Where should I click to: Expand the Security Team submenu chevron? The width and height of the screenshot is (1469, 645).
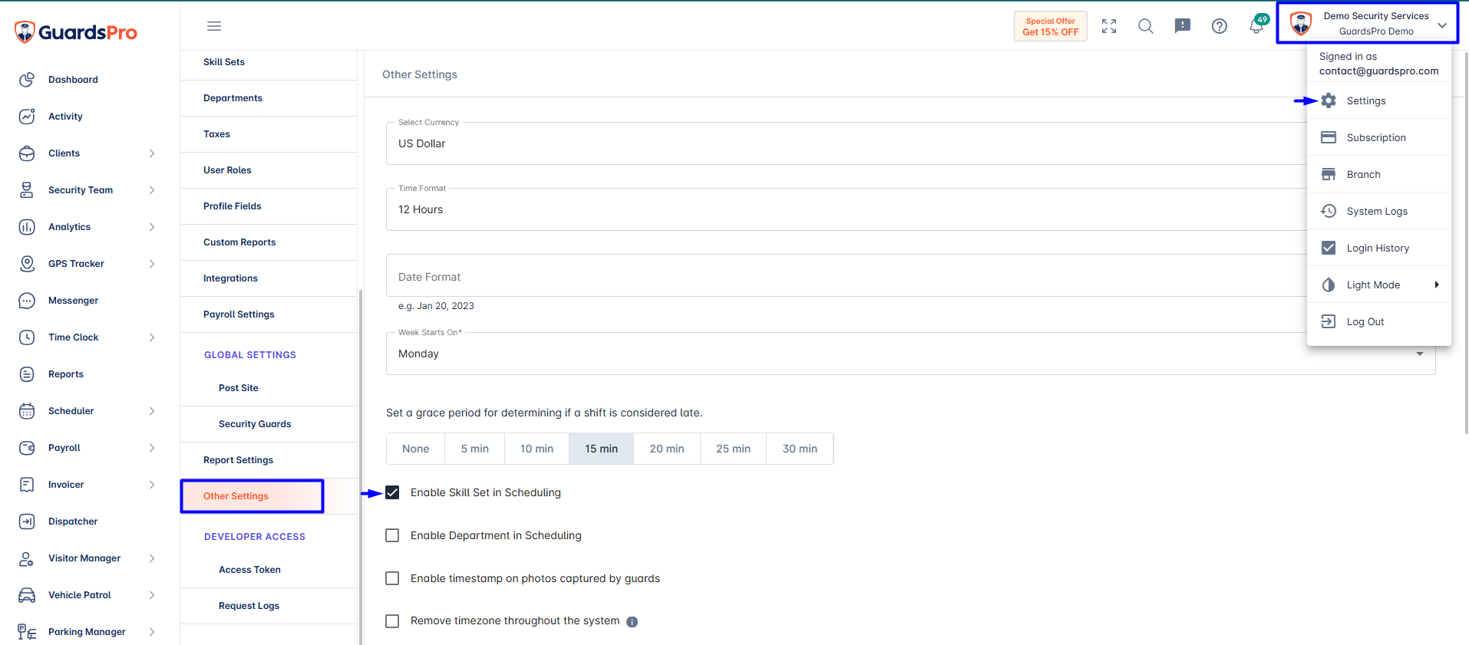pos(152,190)
